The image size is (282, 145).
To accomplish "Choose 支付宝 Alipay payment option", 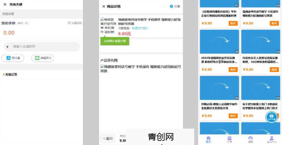I will [x=13, y=58].
